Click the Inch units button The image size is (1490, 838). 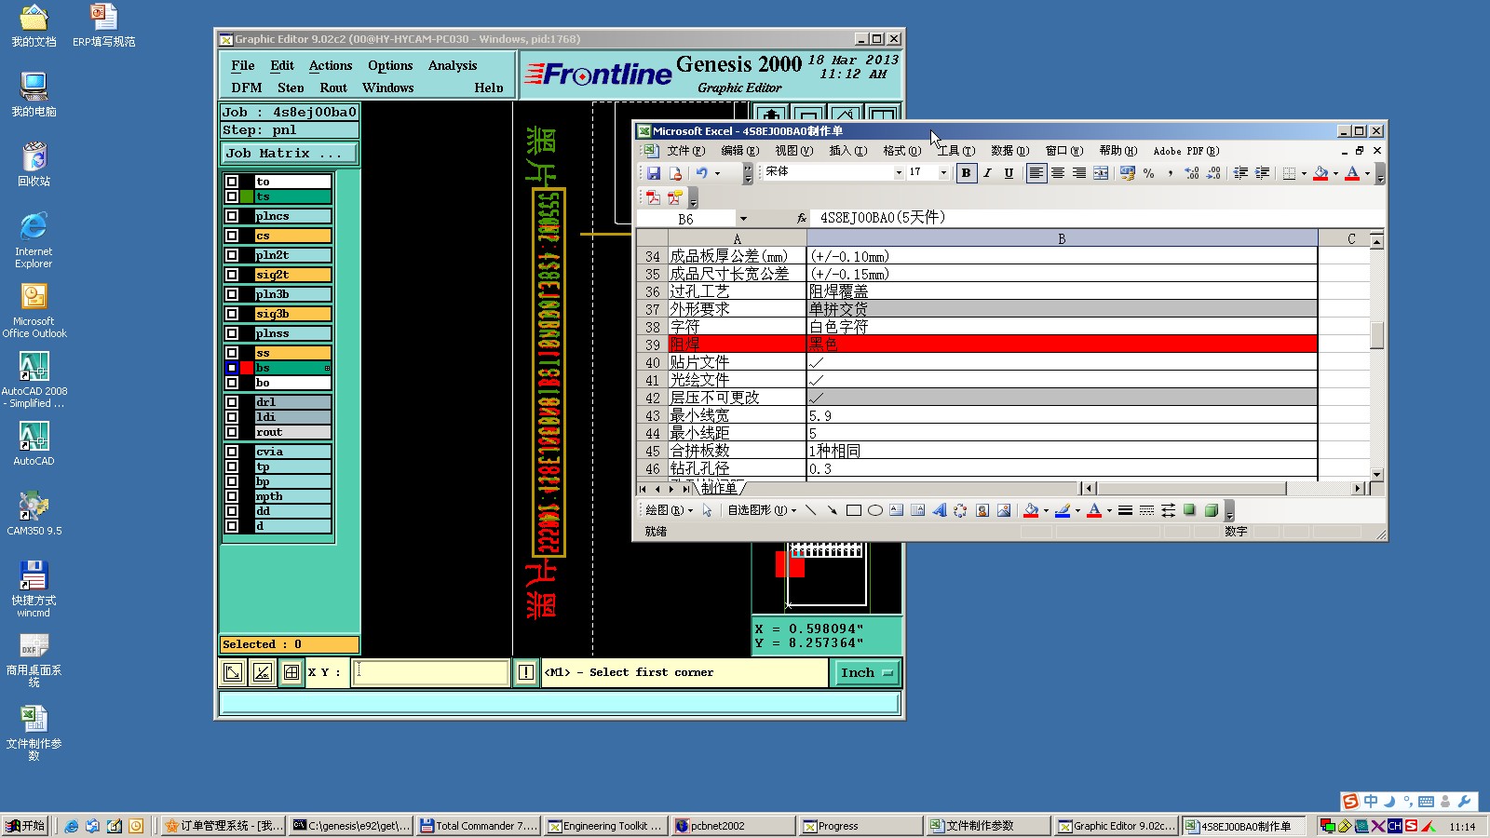(x=866, y=672)
